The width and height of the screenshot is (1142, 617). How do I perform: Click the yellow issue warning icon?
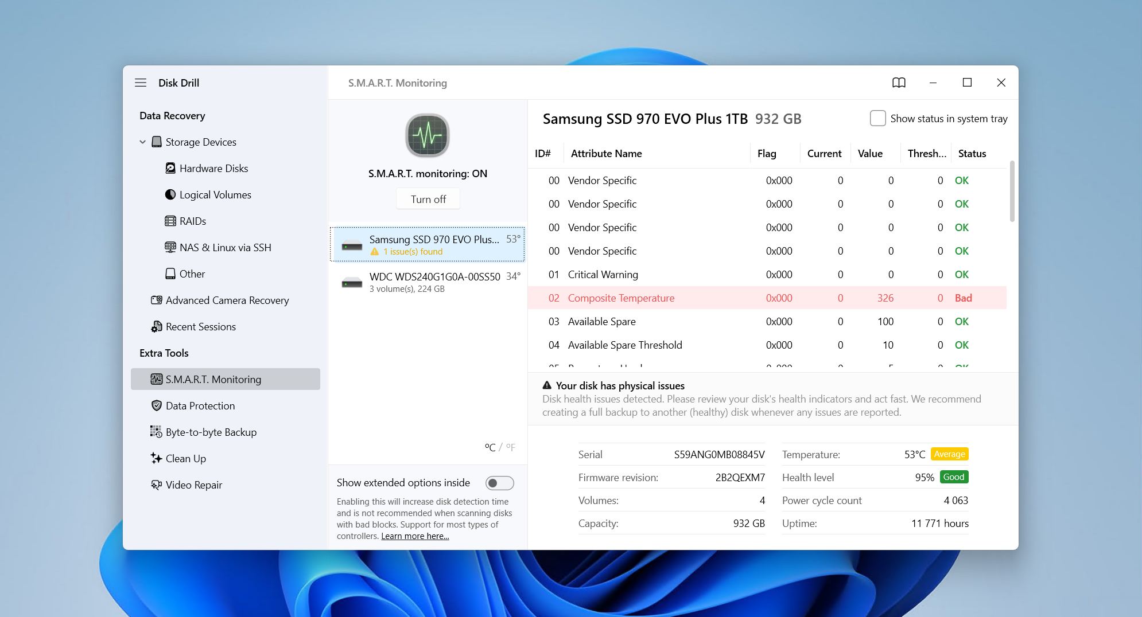click(x=375, y=252)
